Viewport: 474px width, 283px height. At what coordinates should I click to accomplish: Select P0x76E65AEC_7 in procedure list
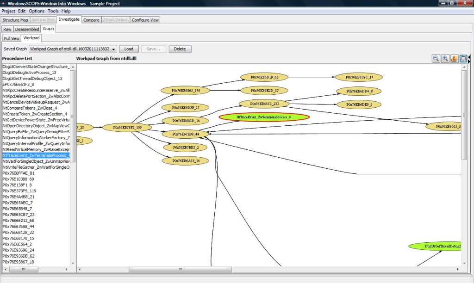(18, 203)
